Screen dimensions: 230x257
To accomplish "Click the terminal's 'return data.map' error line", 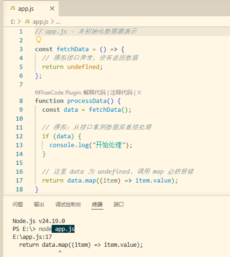I will tap(81, 245).
